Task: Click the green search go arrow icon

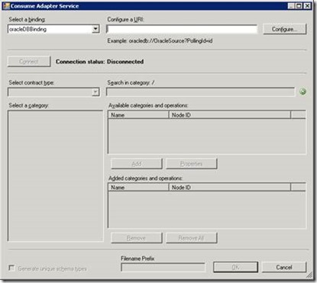Action: click(x=302, y=92)
